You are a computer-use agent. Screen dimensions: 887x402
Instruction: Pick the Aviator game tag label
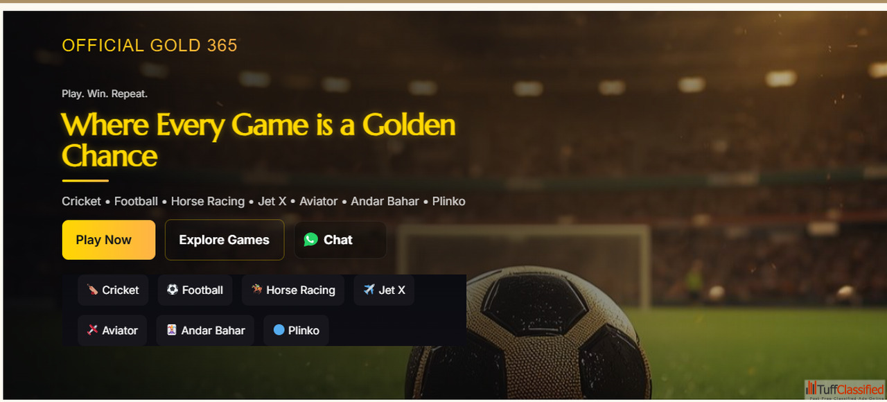120,331
